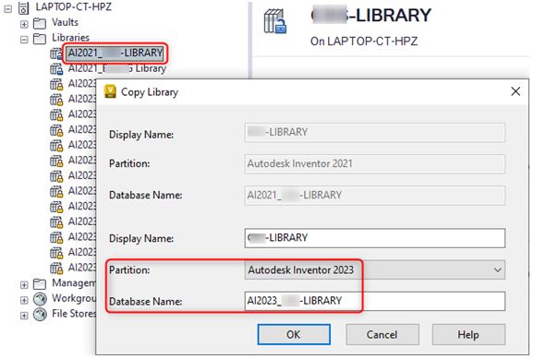
Task: Click the File Stores globe icon
Action: point(40,315)
